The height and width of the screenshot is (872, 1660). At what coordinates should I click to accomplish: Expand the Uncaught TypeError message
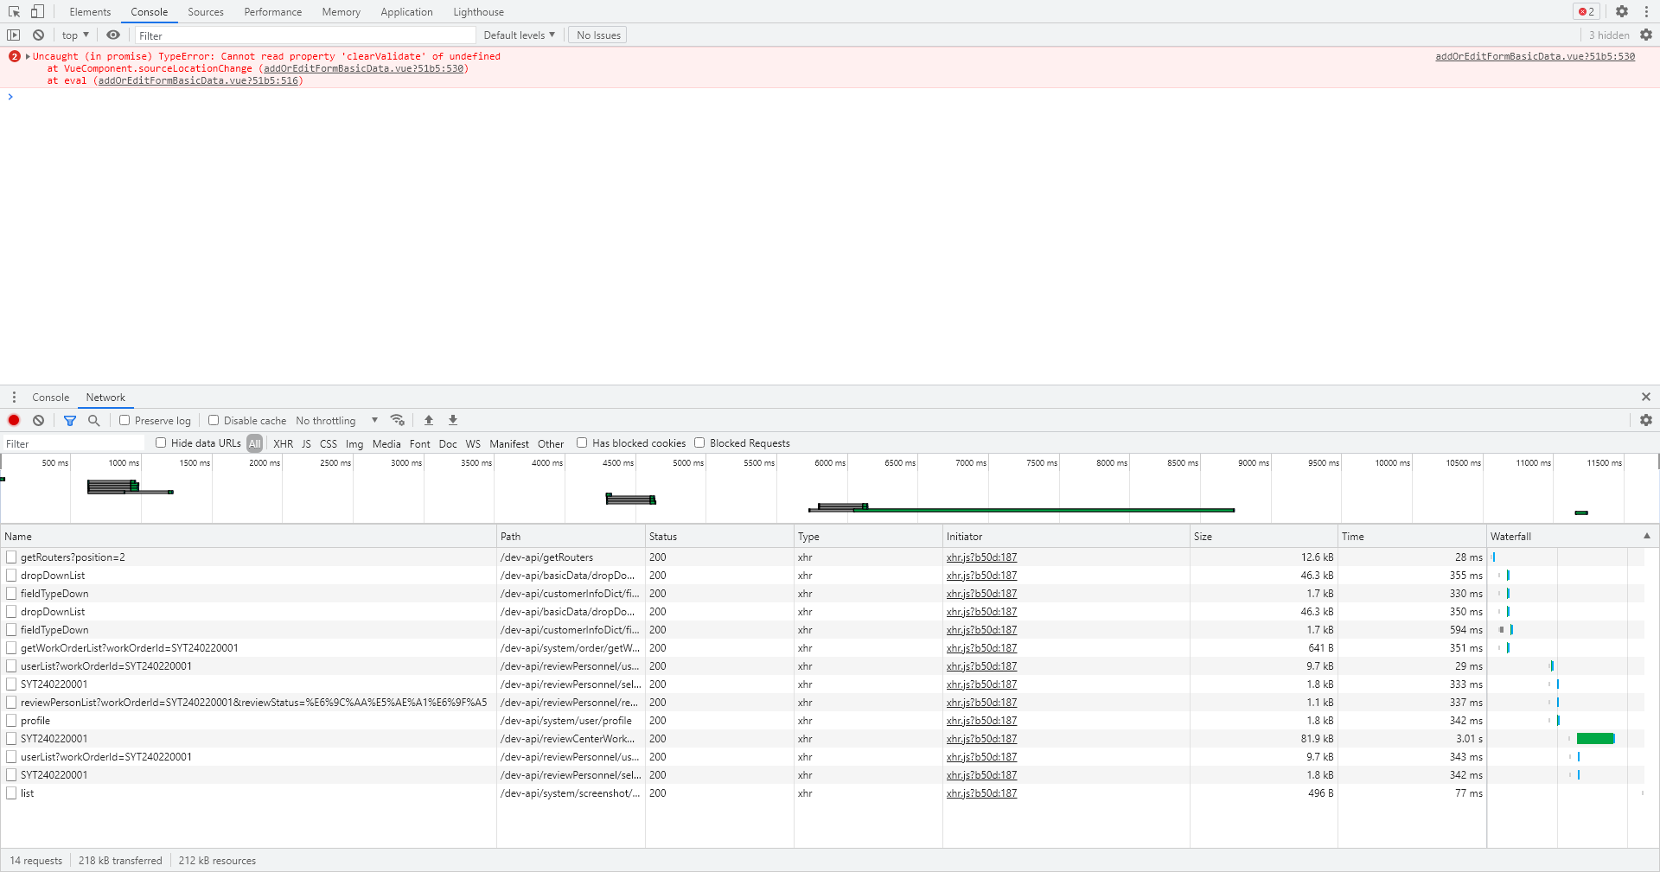28,57
